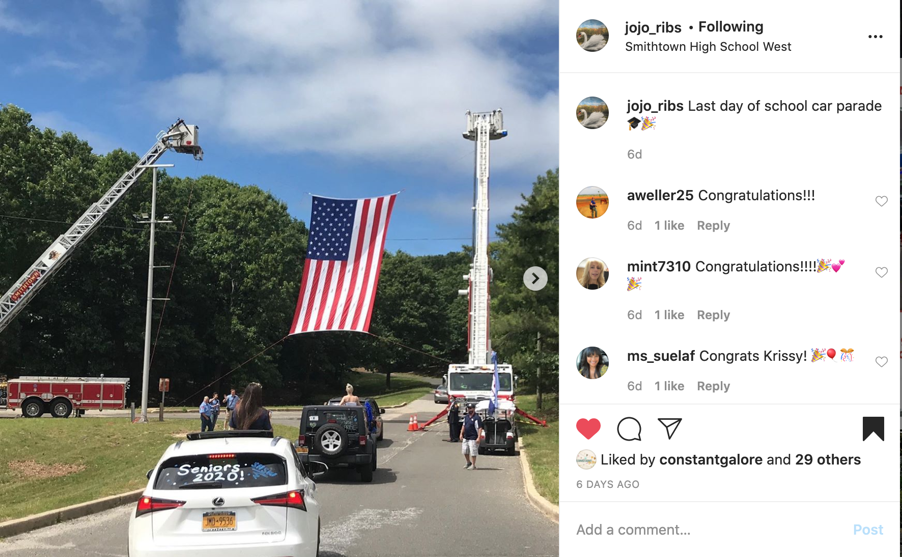
Task: Open Smithtown High School West location
Action: tap(708, 47)
